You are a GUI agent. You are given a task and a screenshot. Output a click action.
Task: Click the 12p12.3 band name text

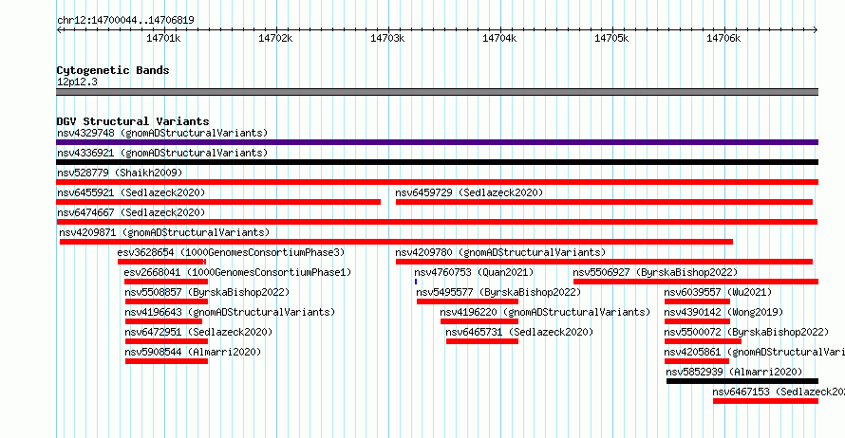pos(77,82)
